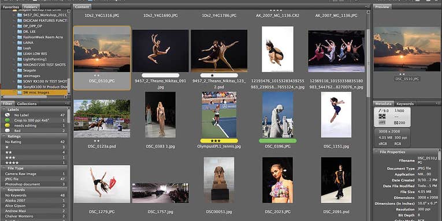Toggle the No Rating filter
442x221 pixels.
pyautogui.click(x=35, y=142)
